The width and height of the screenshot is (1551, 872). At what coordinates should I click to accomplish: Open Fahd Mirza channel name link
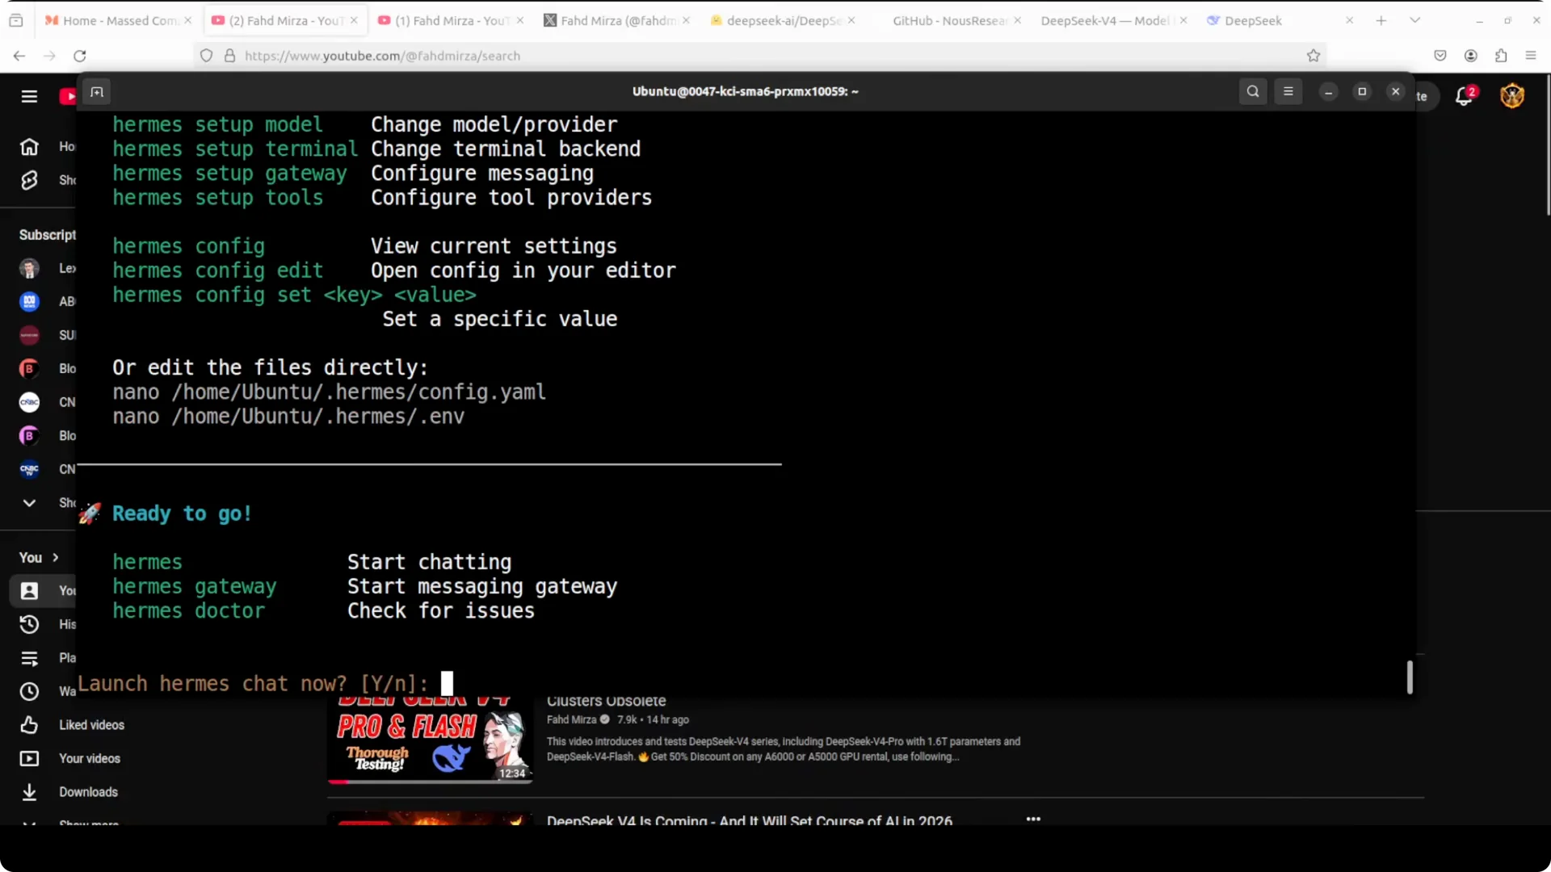571,719
